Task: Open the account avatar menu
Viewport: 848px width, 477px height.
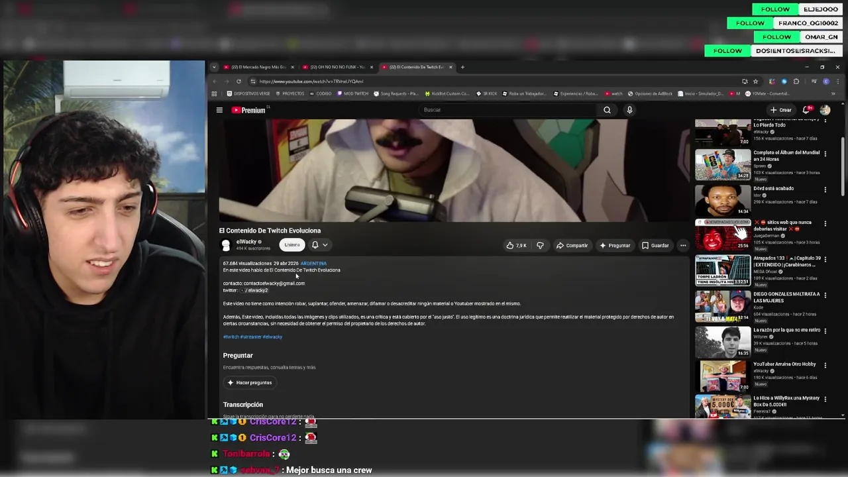Action: [825, 110]
